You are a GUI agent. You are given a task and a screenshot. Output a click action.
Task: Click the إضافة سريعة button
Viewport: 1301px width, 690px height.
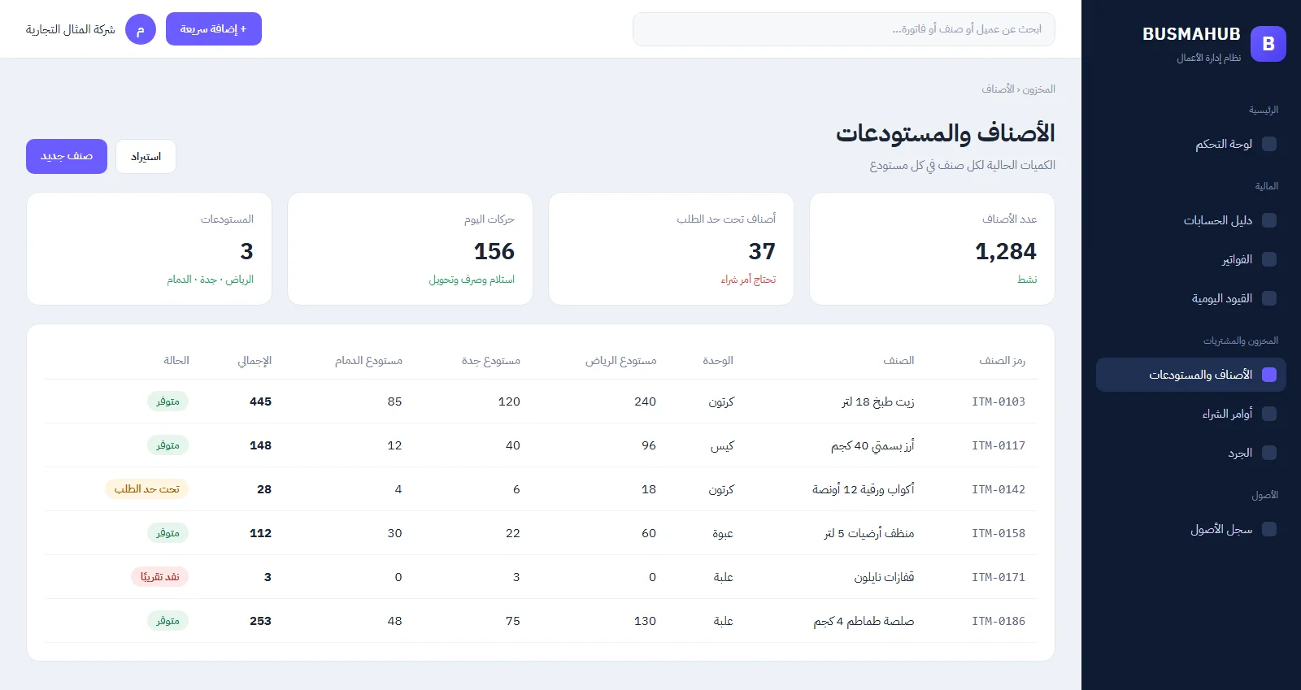214,29
